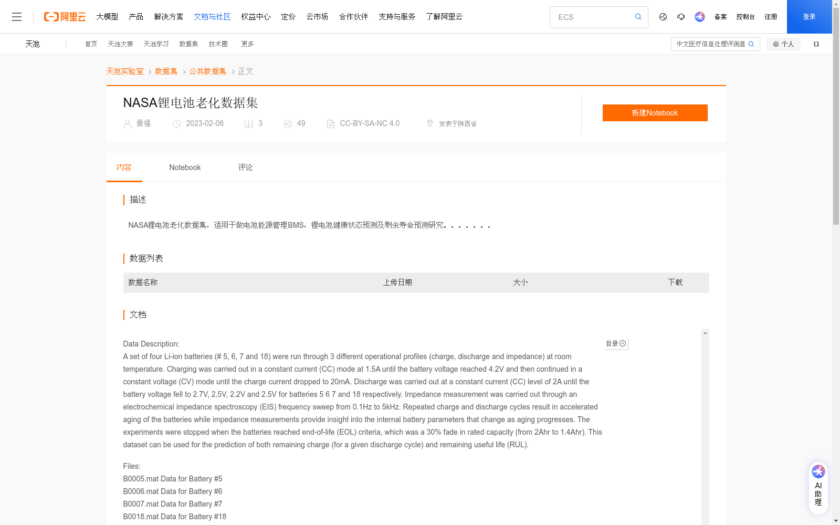Click the clock icon beside the date
The width and height of the screenshot is (840, 525).
tap(177, 124)
